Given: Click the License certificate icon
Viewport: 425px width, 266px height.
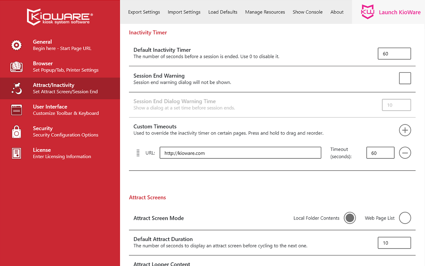Looking at the screenshot, I should point(16,153).
